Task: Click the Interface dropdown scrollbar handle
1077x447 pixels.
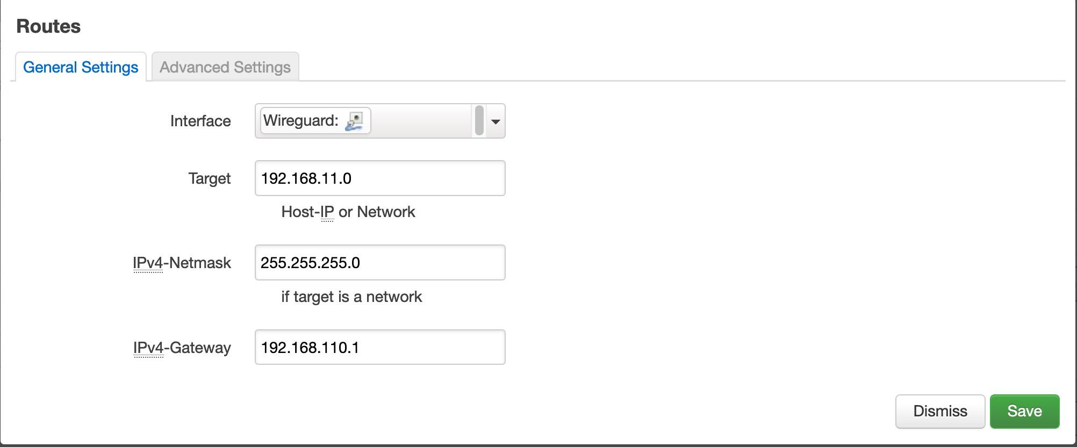Action: pos(479,120)
